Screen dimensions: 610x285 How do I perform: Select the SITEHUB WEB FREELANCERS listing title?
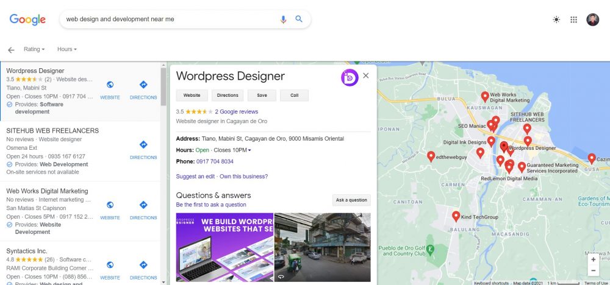[52, 131]
